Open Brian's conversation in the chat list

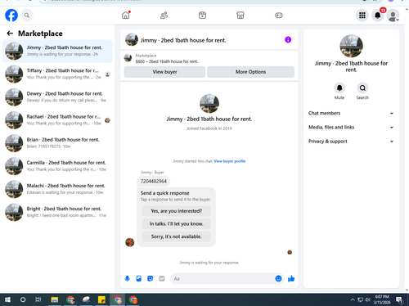click(57, 143)
